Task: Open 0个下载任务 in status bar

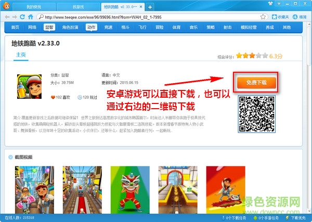Action: point(234,218)
